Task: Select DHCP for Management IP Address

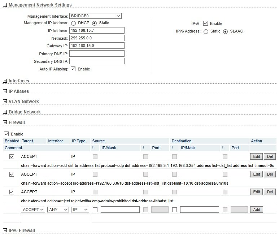Action: 73,23
